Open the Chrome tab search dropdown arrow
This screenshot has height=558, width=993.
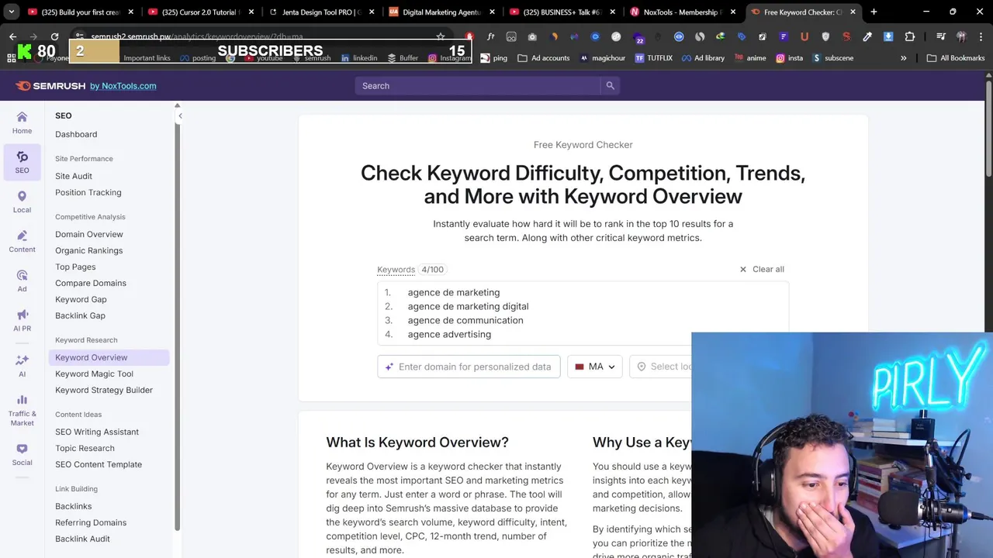coord(11,12)
